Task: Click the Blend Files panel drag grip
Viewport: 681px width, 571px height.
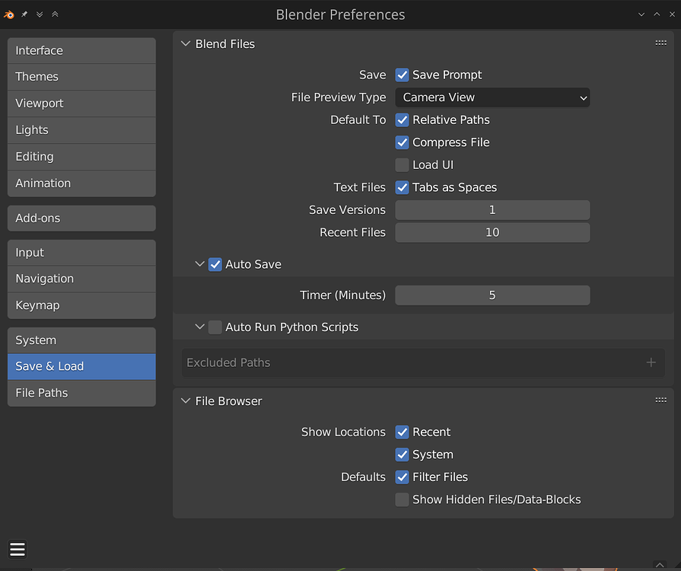Action: pyautogui.click(x=660, y=43)
